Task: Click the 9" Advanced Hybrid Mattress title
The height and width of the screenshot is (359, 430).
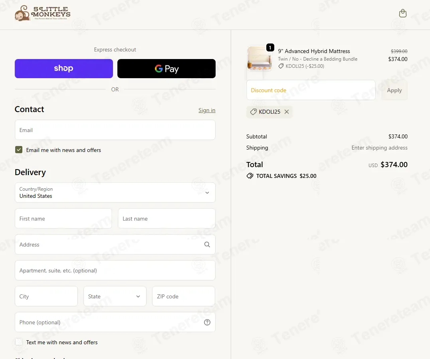Action: coord(314,51)
